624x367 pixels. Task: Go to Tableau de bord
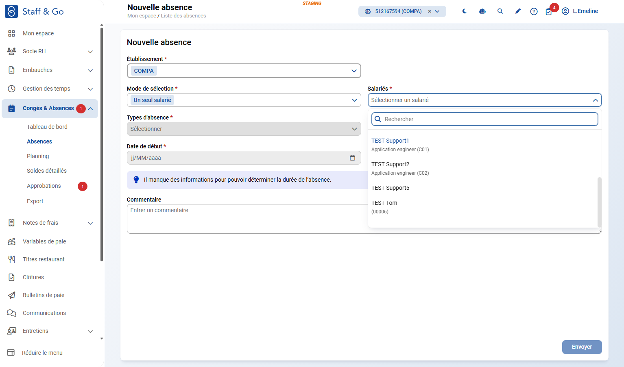(47, 127)
